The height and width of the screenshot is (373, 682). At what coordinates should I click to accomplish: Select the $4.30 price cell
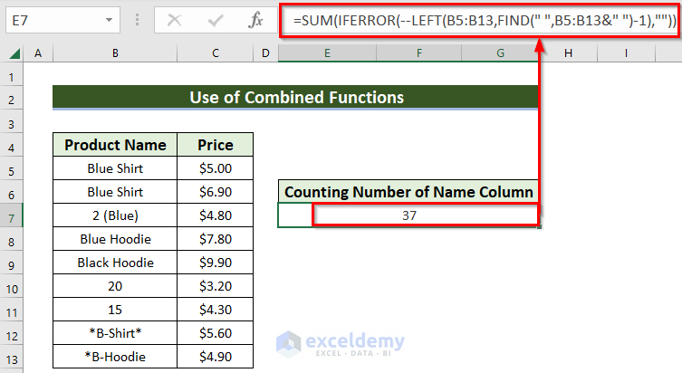[216, 309]
